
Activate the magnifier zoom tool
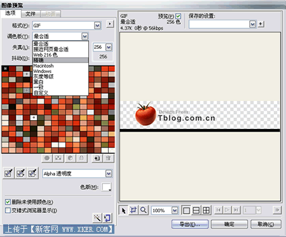pos(144,210)
